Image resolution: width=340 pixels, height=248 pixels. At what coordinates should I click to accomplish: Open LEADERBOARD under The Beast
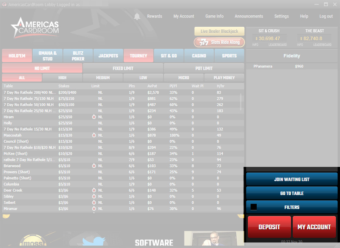322,45
